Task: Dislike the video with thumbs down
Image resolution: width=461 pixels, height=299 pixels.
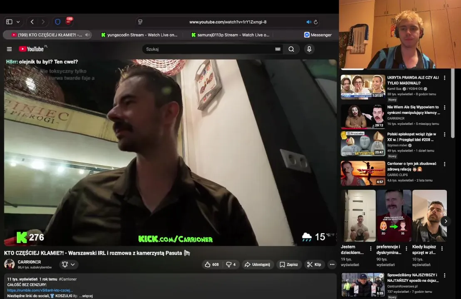Action: (231, 265)
